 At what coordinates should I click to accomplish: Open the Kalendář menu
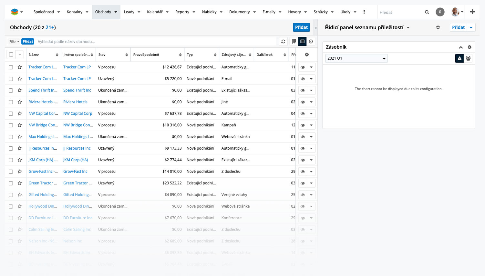pos(158,12)
